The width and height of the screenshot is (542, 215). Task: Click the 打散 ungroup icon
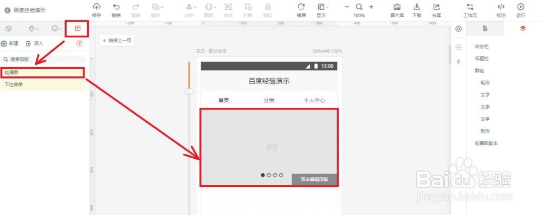click(248, 7)
